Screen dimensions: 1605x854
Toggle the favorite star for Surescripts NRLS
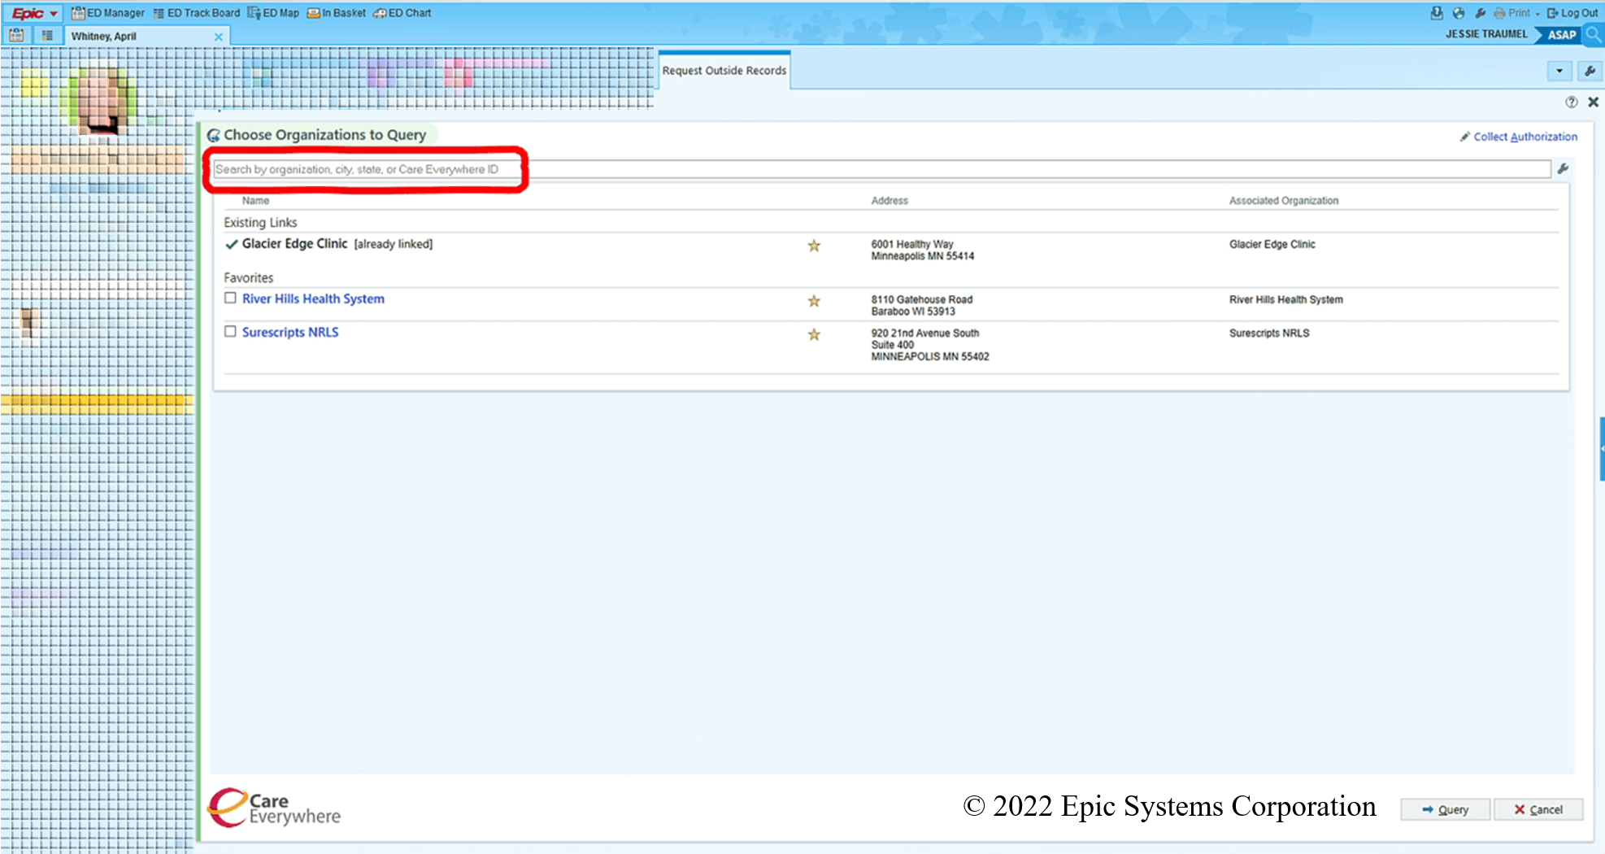(814, 334)
